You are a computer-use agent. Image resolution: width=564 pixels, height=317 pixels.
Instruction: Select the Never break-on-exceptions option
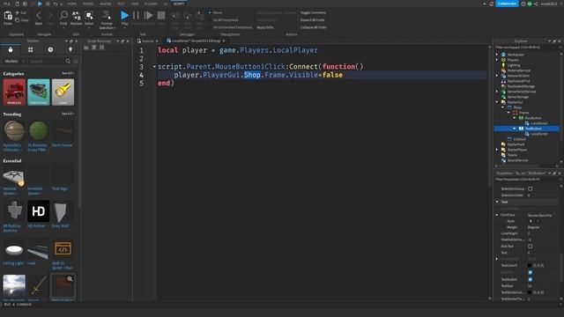(x=215, y=12)
